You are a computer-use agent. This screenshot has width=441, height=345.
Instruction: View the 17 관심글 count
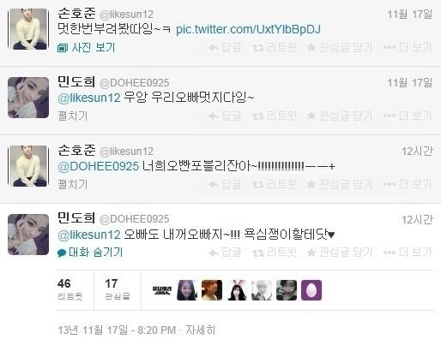click(x=118, y=289)
